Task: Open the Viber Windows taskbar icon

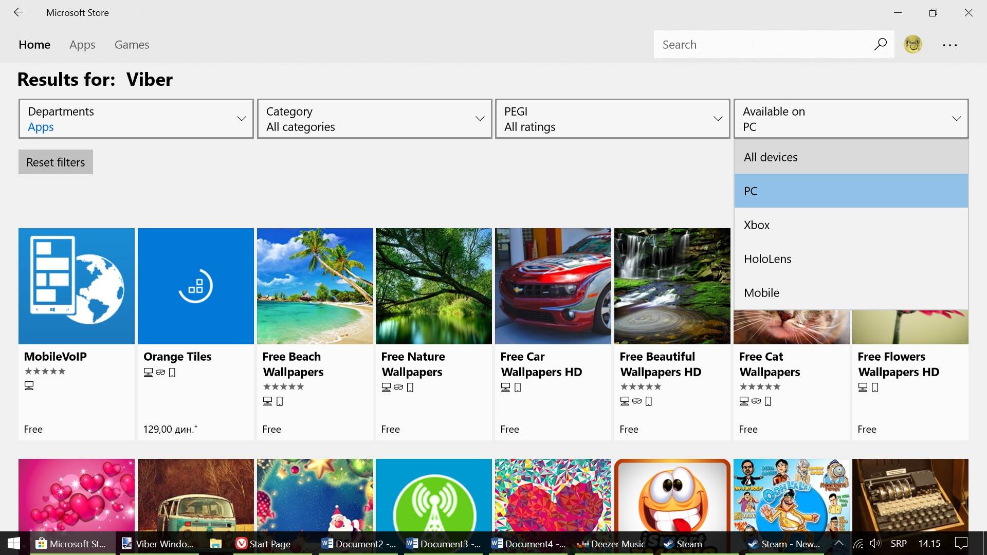Action: coord(158,544)
